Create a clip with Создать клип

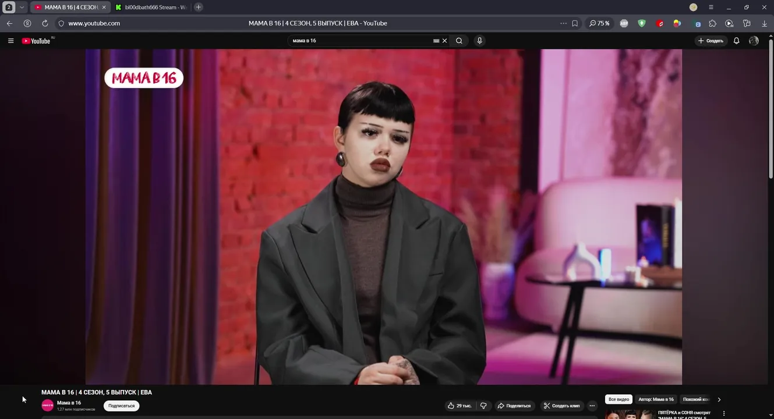pos(561,406)
